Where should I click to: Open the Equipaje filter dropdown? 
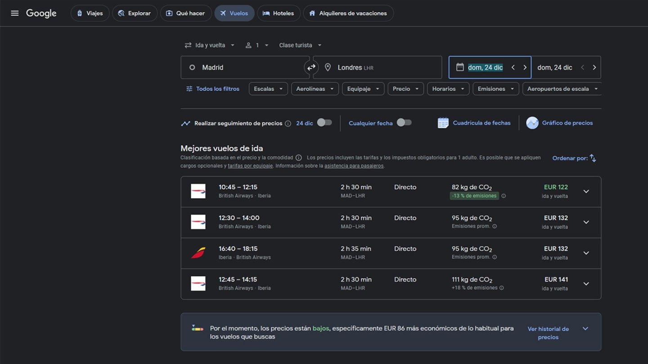click(363, 89)
